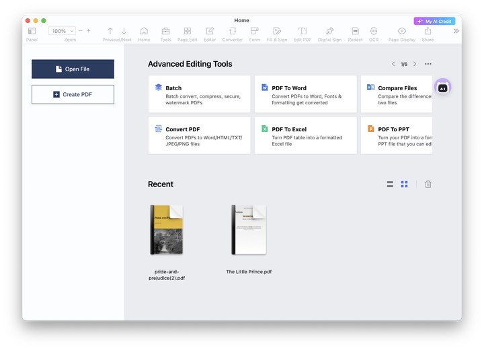Open the Compare Files card
This screenshot has height=350, width=484.
pyautogui.click(x=397, y=94)
